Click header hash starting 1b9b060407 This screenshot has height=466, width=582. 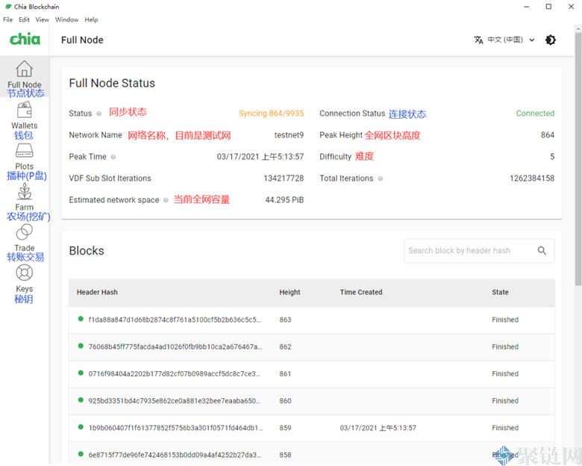point(175,428)
